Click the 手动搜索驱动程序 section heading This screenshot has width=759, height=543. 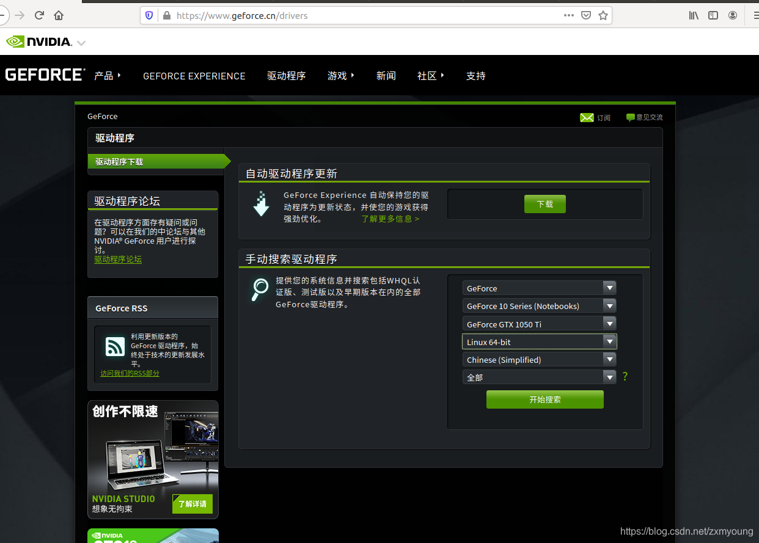291,259
